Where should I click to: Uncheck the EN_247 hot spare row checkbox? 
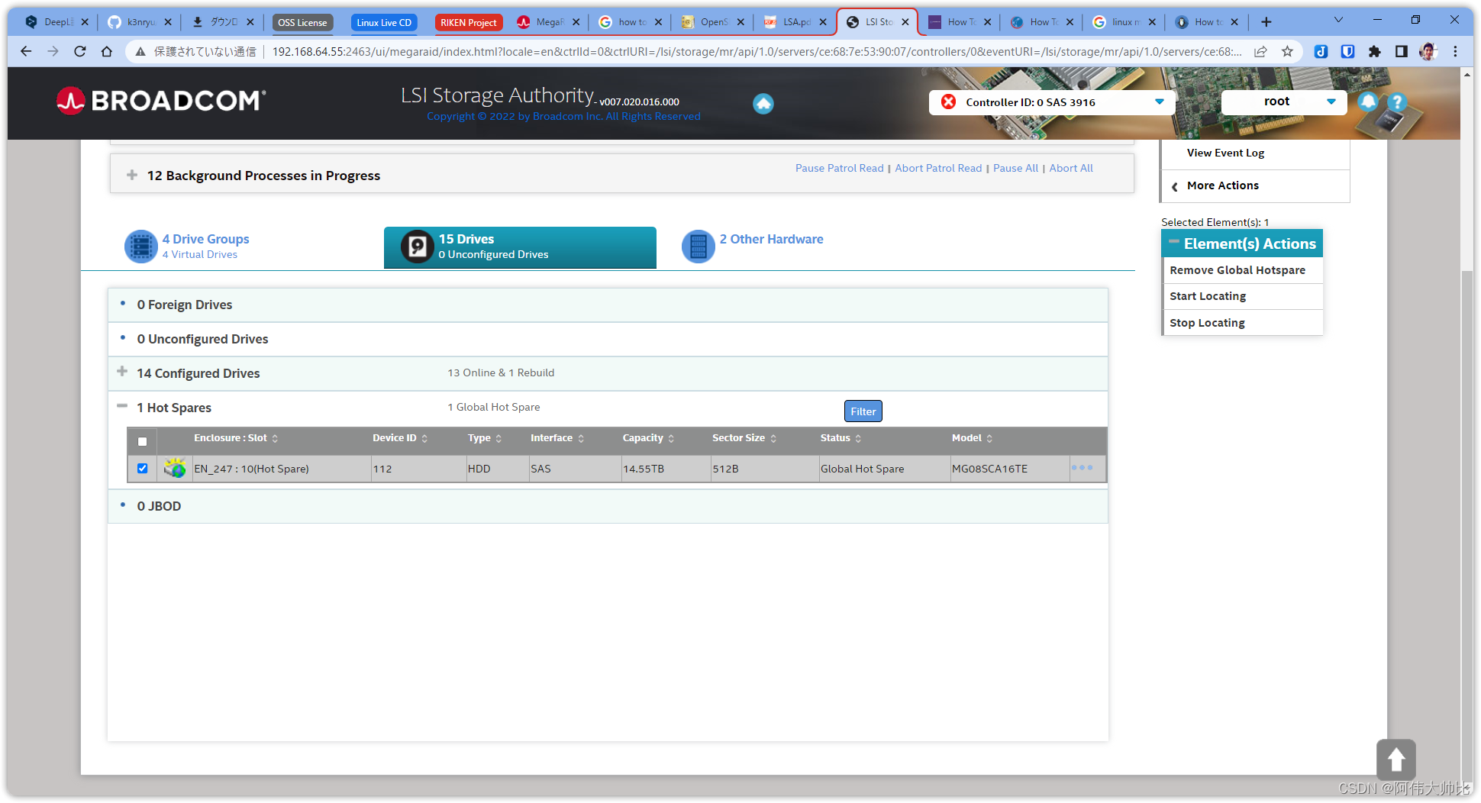click(142, 468)
